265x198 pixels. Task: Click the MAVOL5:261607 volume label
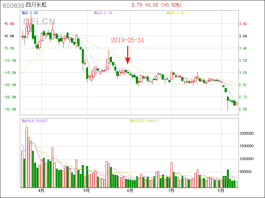point(35,121)
